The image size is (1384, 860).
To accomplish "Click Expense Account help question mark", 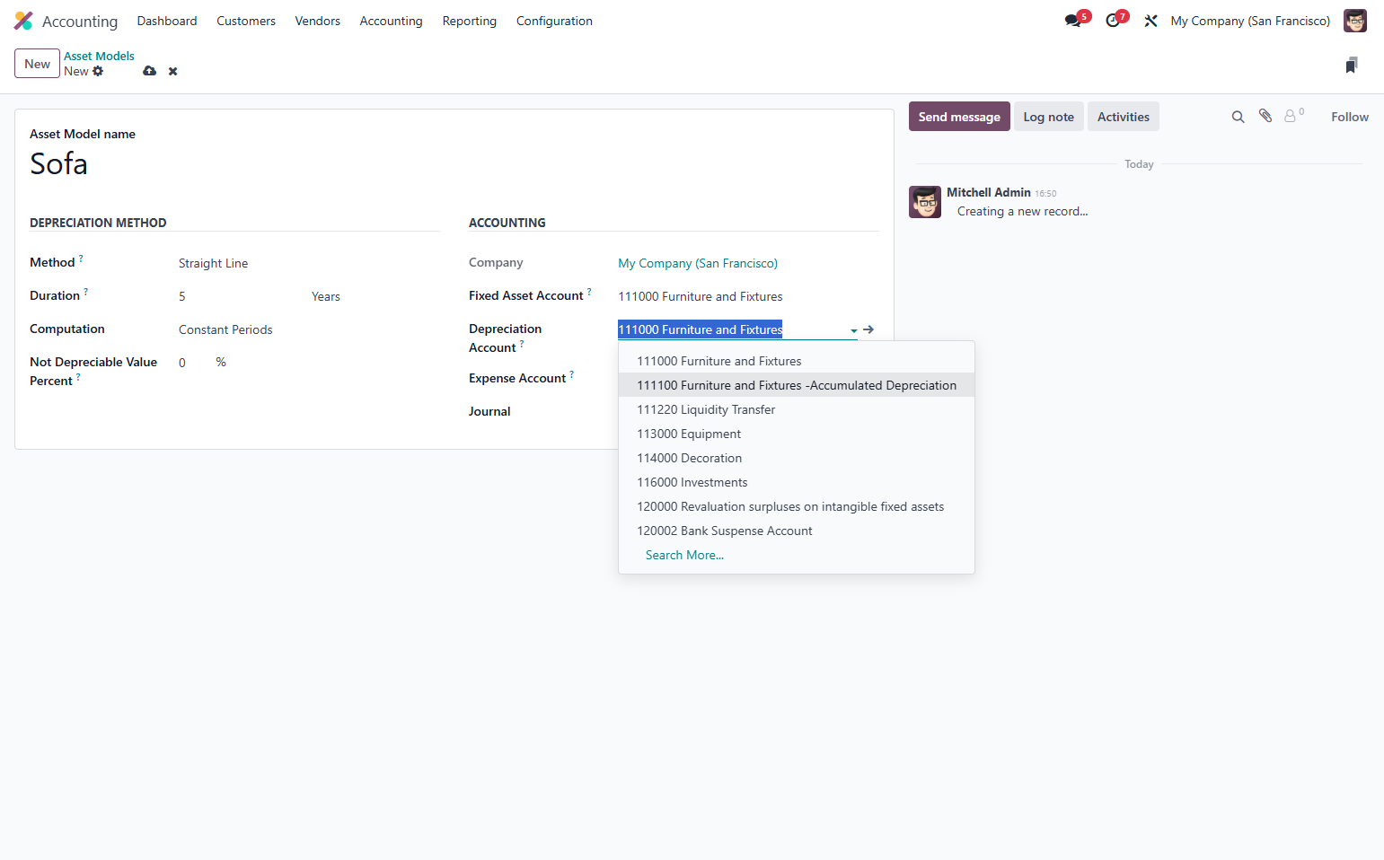I will tap(571, 374).
